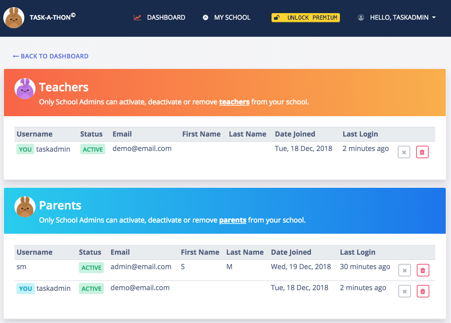The width and height of the screenshot is (451, 323).
Task: Click the purple bunny Teachers avatar
Action: (25, 89)
